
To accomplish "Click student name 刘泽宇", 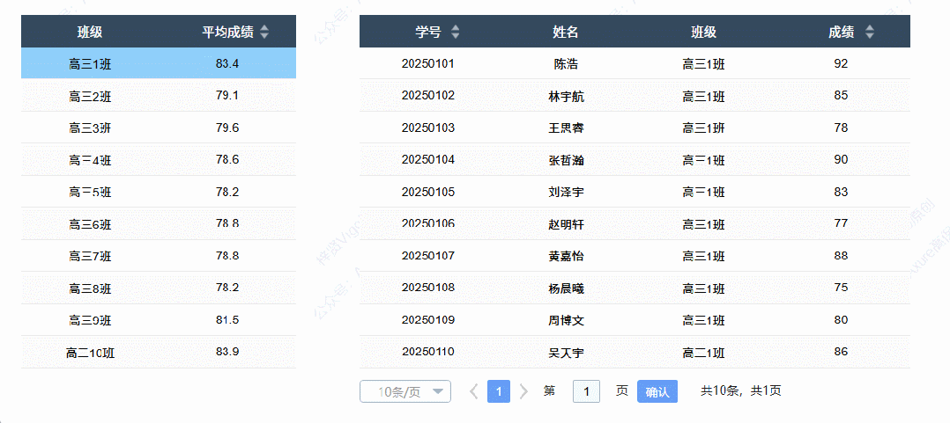I will [x=566, y=193].
